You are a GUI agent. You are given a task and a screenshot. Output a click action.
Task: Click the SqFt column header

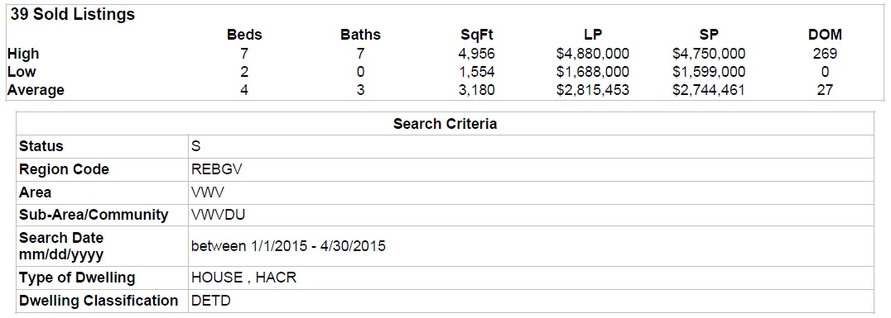click(477, 36)
